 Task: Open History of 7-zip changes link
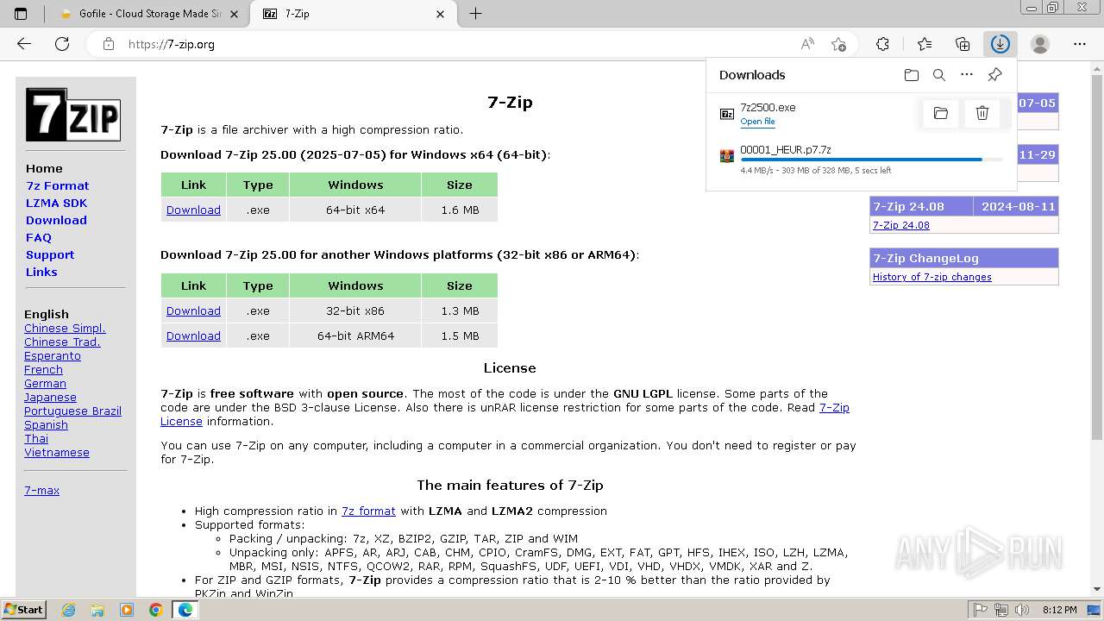[932, 277]
